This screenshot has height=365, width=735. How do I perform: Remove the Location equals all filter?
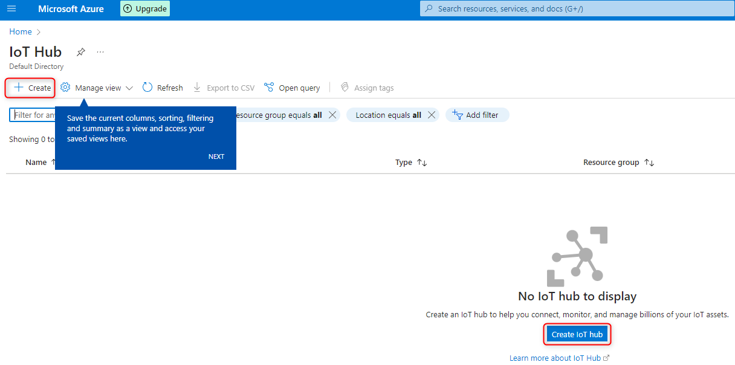(432, 115)
